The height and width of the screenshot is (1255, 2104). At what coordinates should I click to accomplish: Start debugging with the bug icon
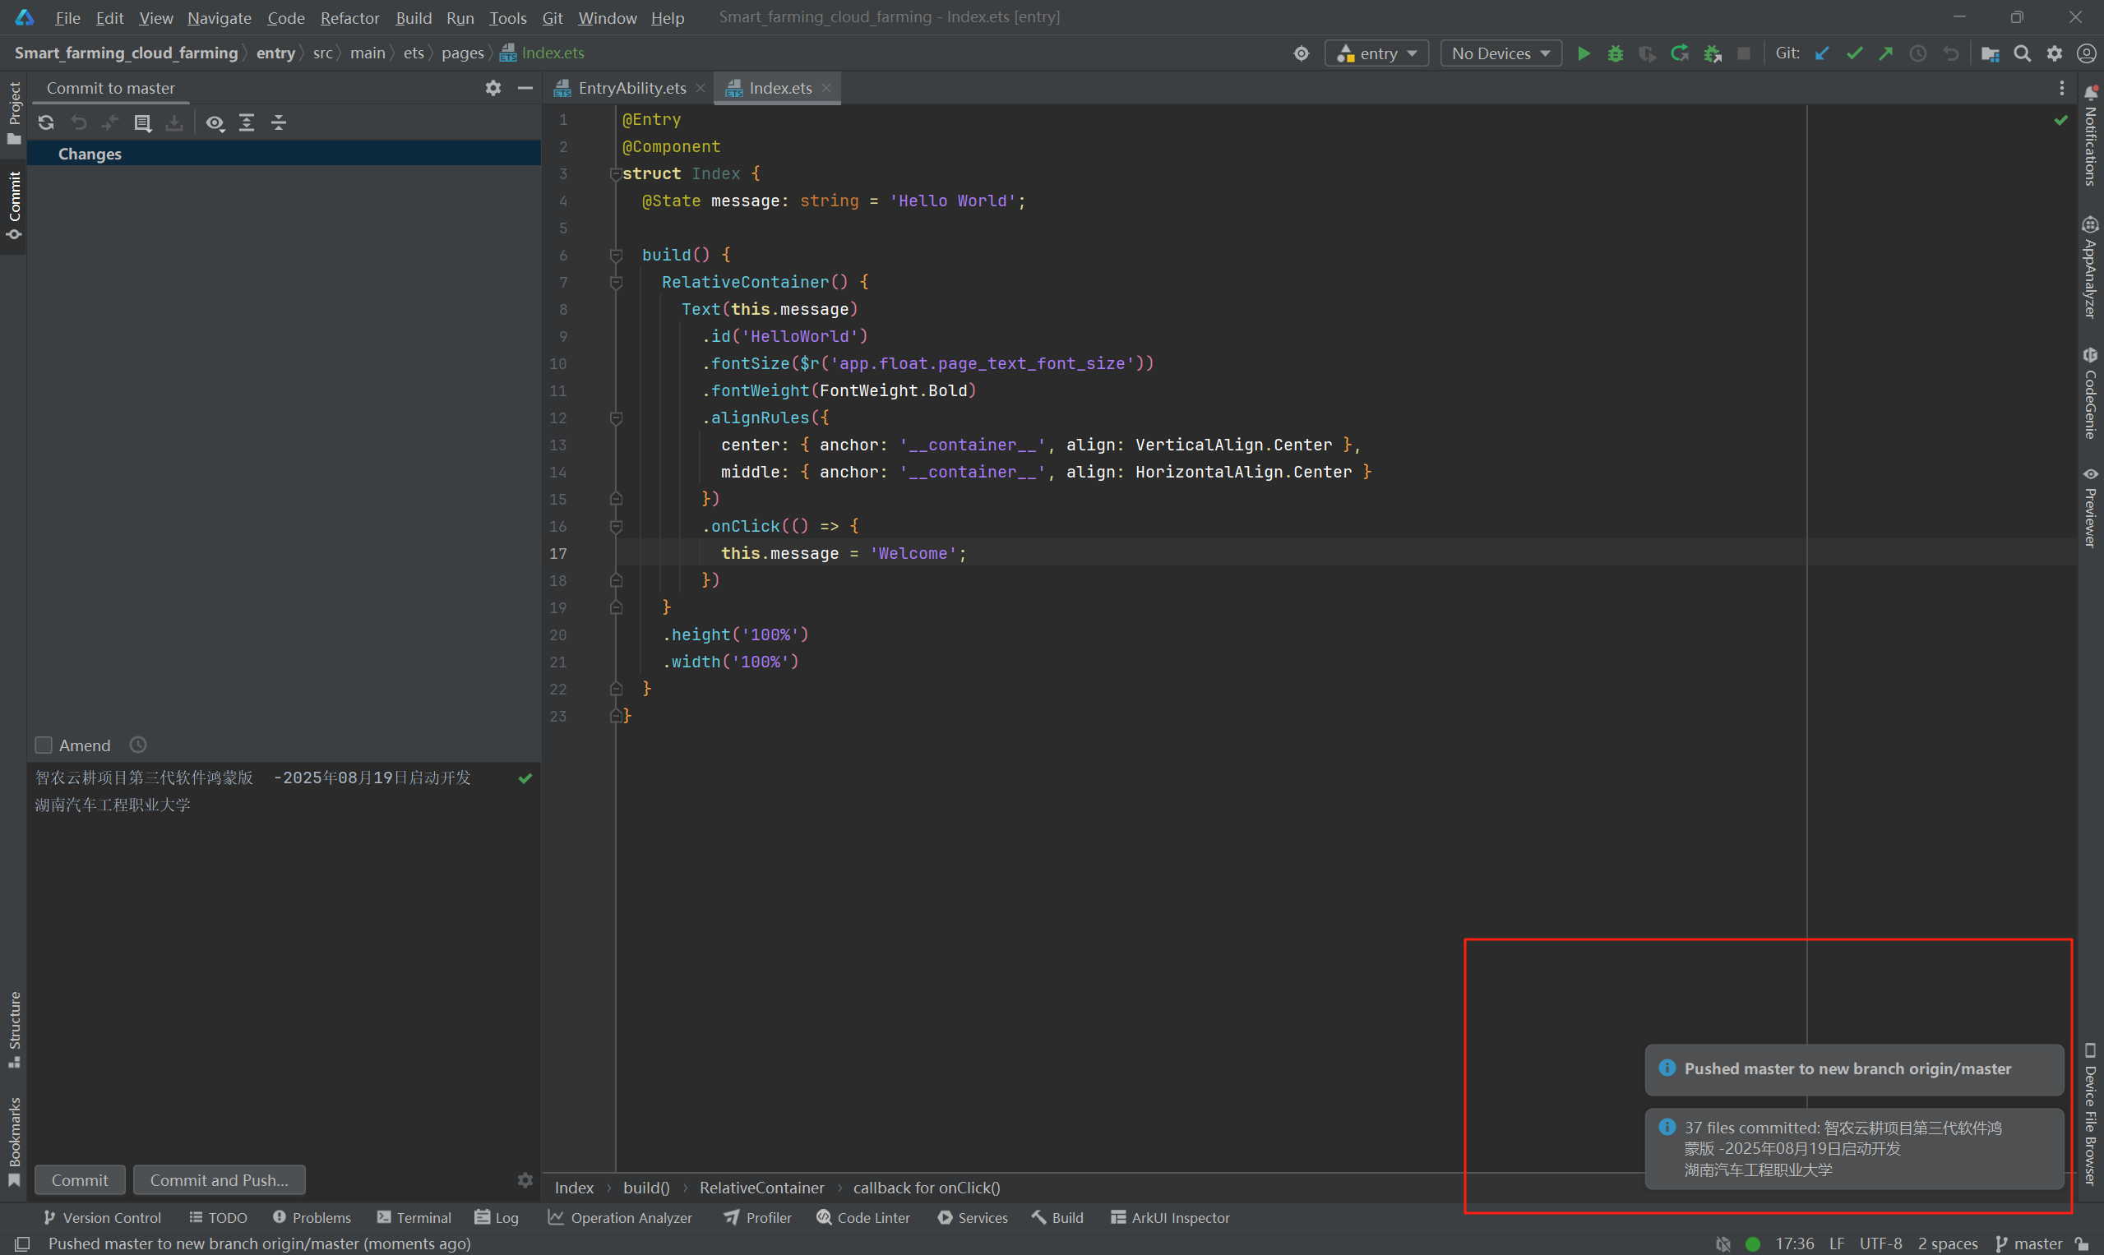[1616, 53]
